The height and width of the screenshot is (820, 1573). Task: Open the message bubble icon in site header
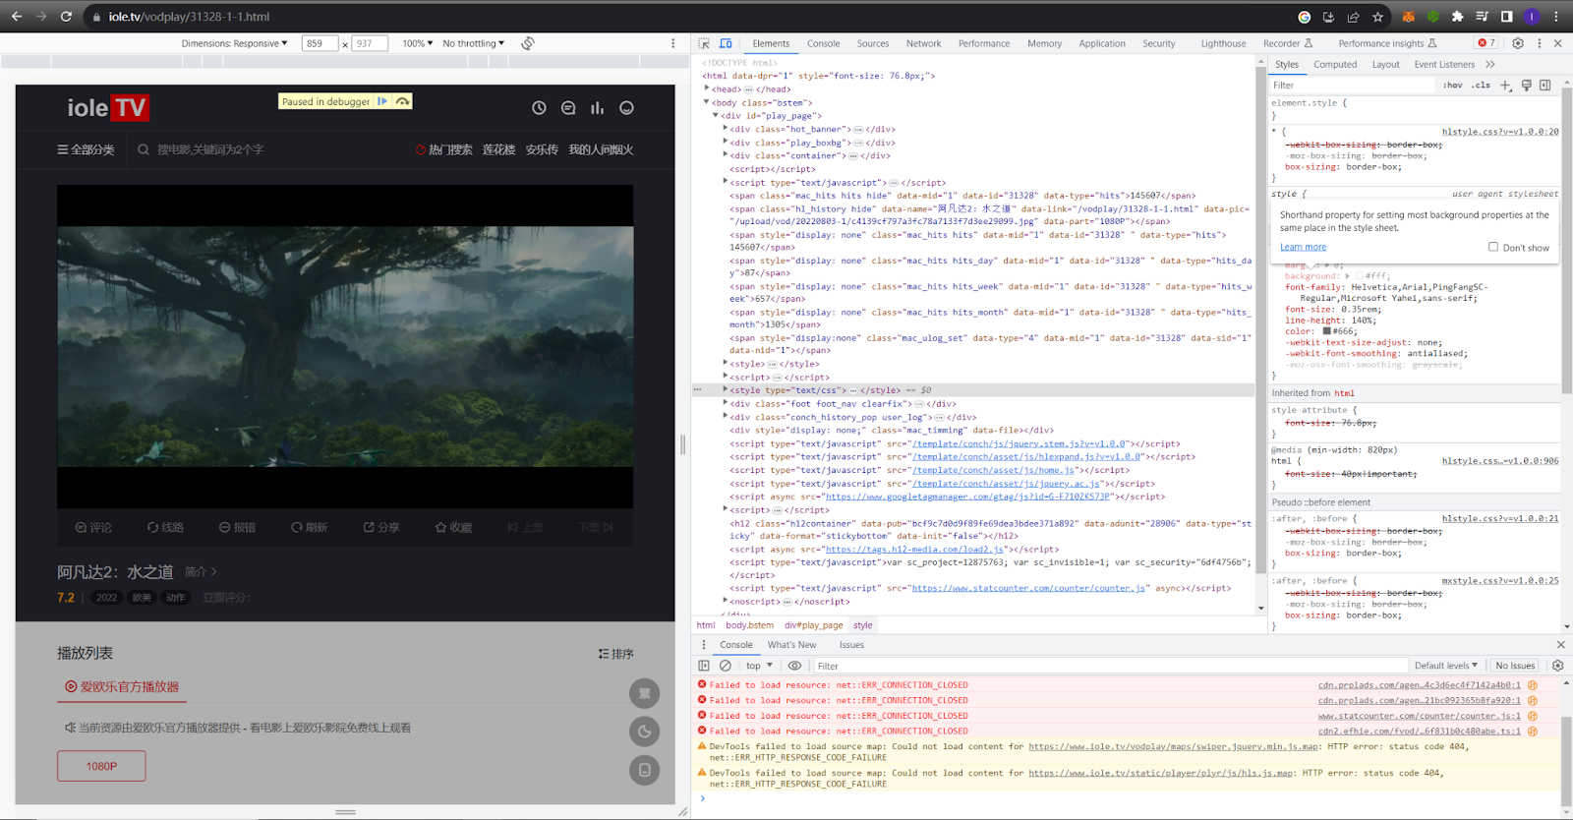pyautogui.click(x=568, y=108)
